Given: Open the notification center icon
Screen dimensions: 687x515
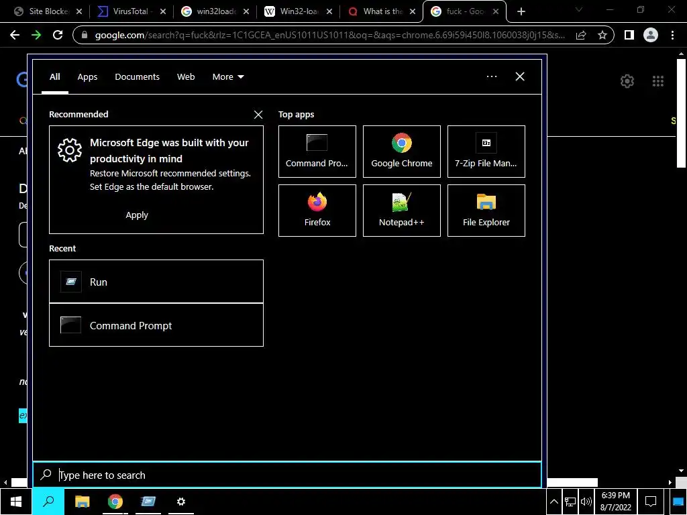Looking at the screenshot, I should 651,502.
